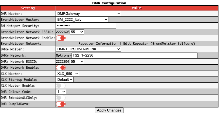Click 2222603 ID in BrandMeister ESSID row
Viewport: 219px width, 115px height.
pos(63,32)
